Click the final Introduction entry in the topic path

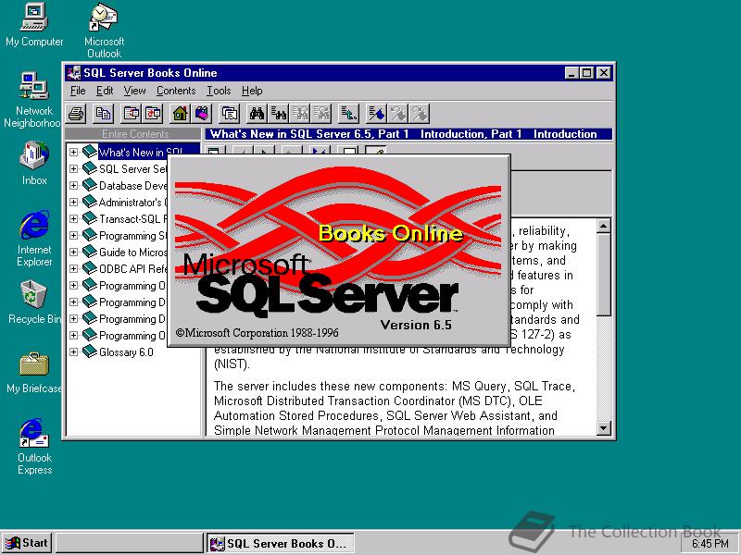coord(565,134)
